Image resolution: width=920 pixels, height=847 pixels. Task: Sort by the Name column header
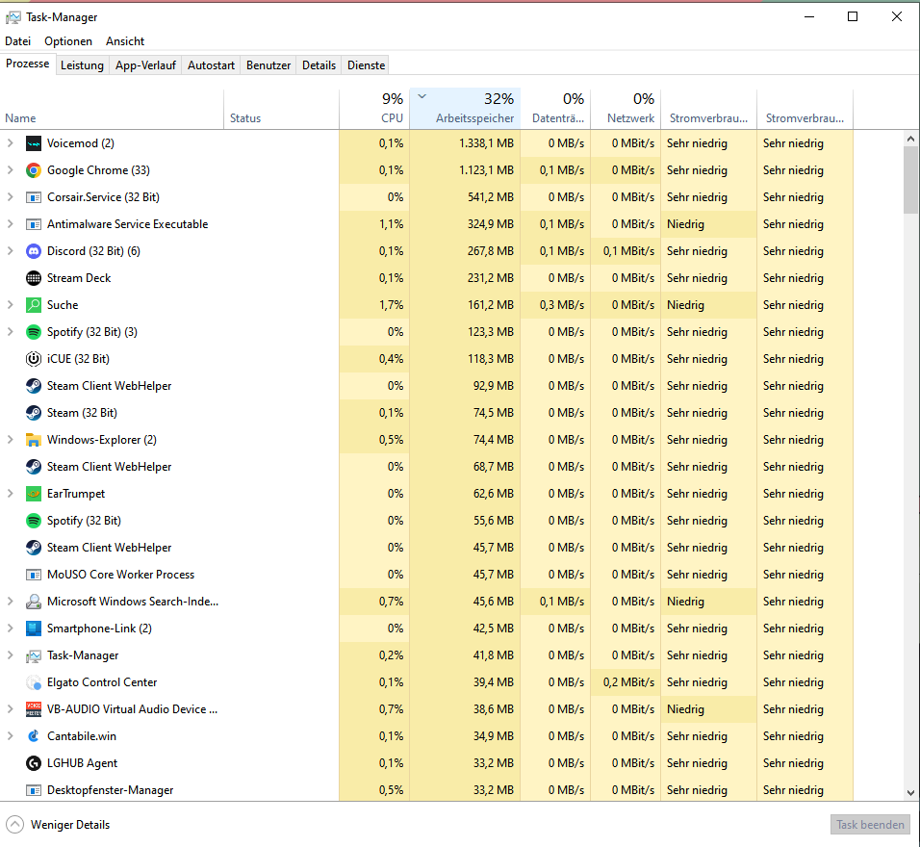[x=112, y=108]
